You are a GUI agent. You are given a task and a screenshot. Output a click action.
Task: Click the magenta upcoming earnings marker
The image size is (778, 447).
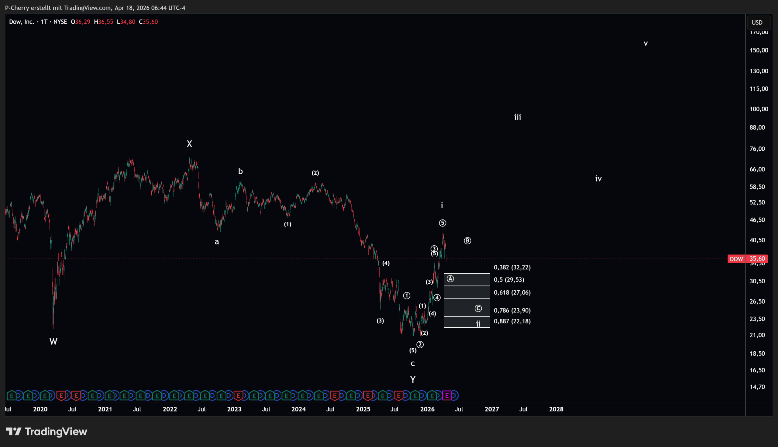(x=446, y=395)
